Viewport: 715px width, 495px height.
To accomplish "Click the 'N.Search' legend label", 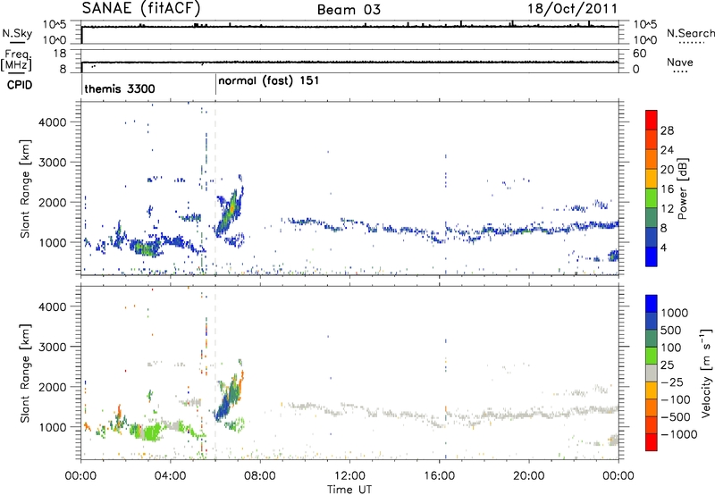I will click(x=690, y=33).
